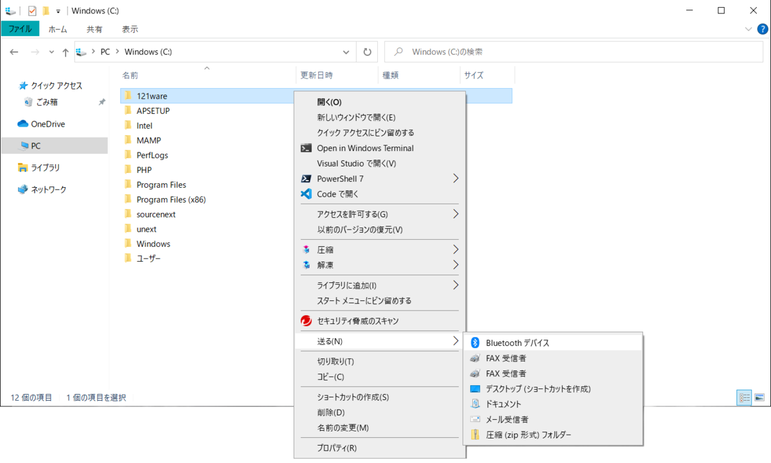Click the PowerShell 7 icon
Screen dimensions: 771x463
click(x=306, y=179)
